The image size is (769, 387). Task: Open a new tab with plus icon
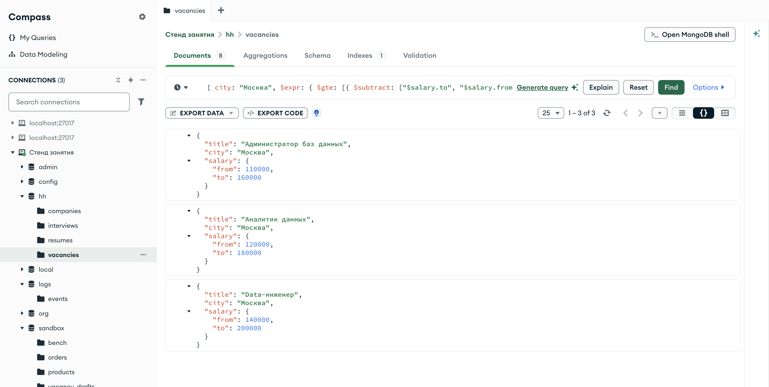(x=221, y=10)
